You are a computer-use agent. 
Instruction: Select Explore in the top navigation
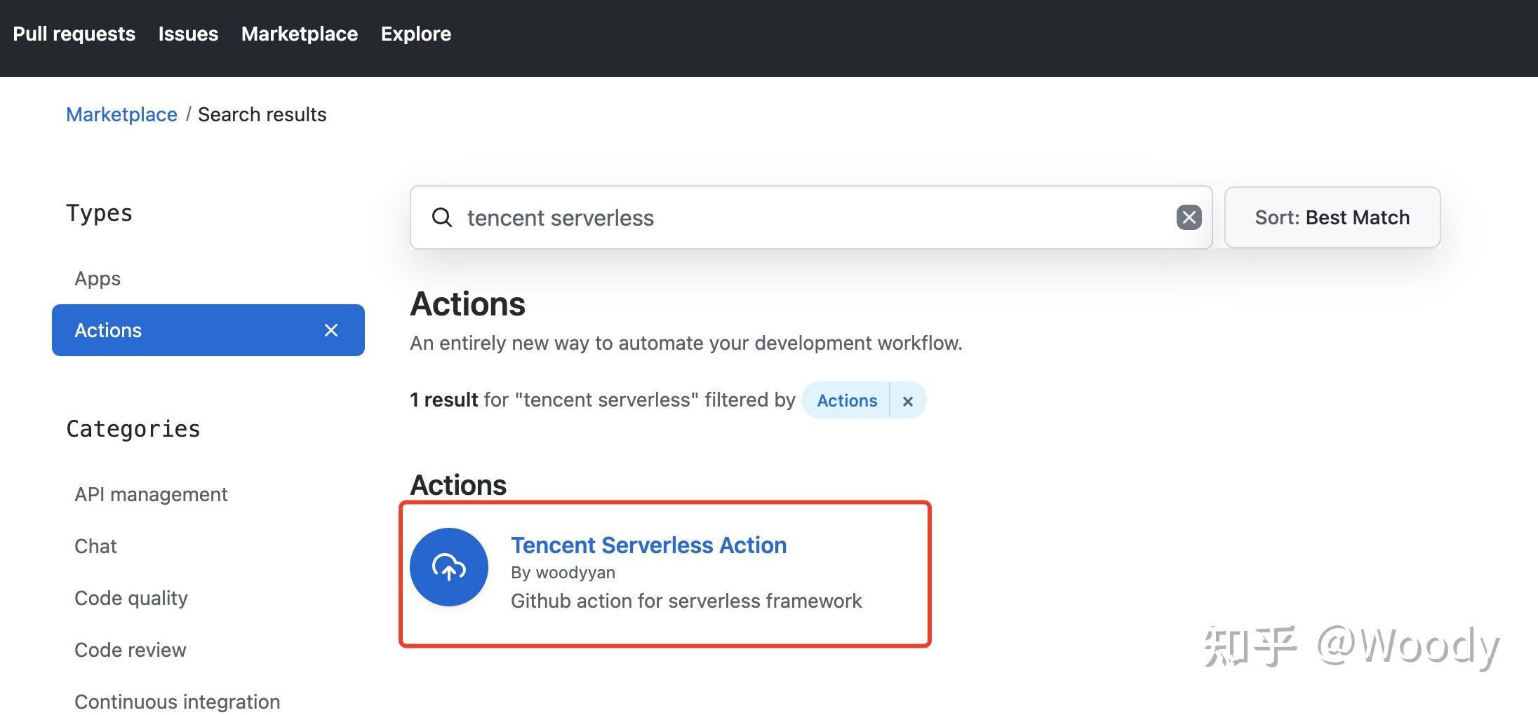coord(415,34)
